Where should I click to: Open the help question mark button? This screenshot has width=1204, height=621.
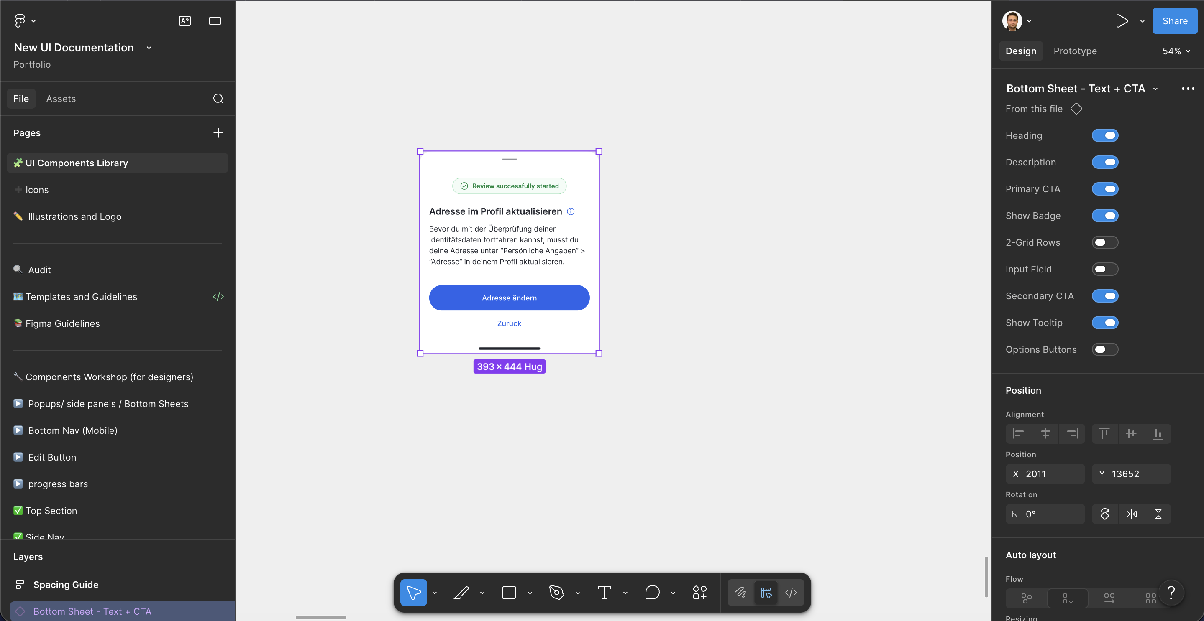(x=1171, y=593)
